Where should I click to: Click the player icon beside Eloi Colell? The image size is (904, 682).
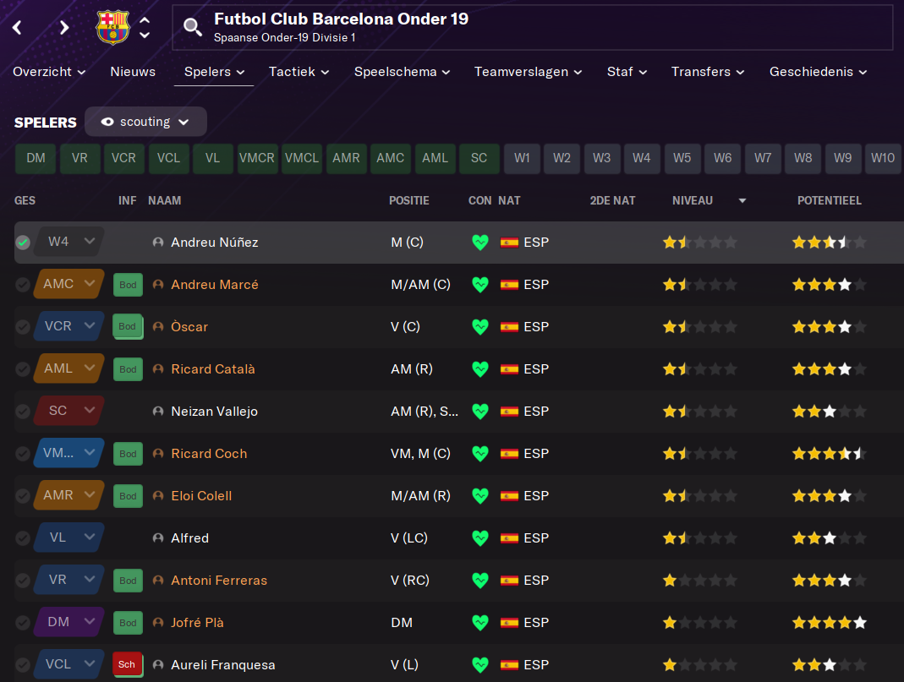tap(158, 496)
